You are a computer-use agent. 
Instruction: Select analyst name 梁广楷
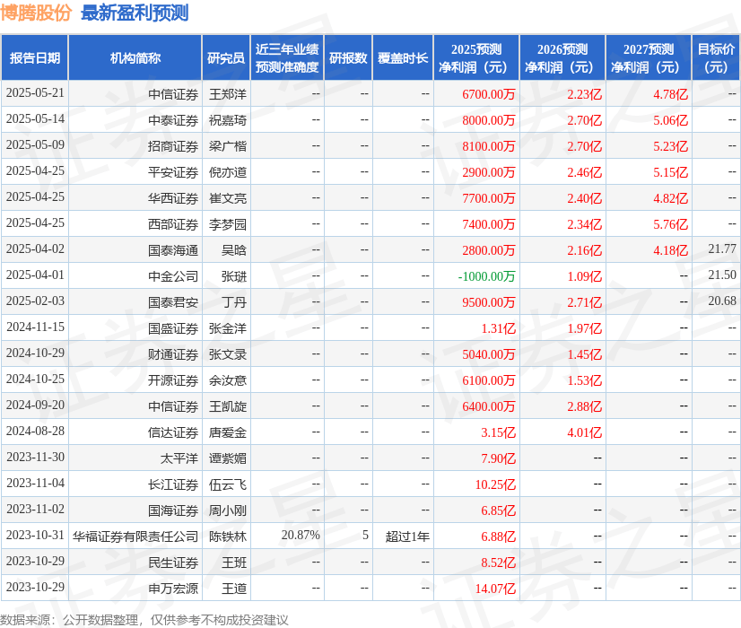point(228,146)
